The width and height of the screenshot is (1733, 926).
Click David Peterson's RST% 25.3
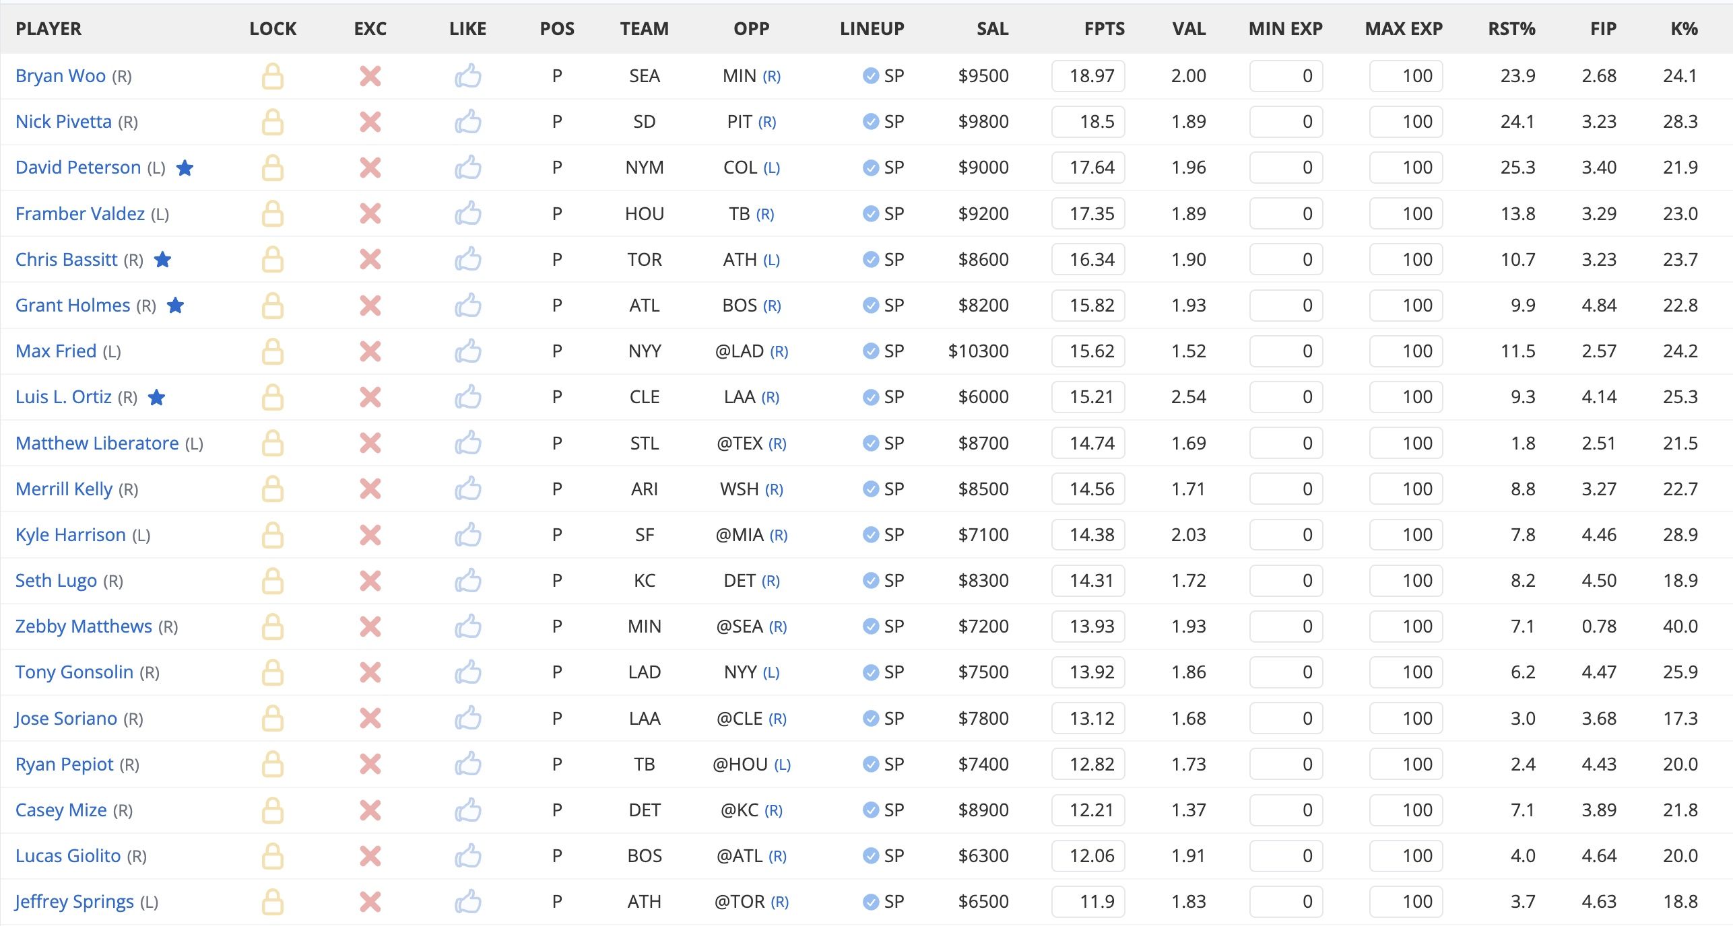(x=1518, y=168)
